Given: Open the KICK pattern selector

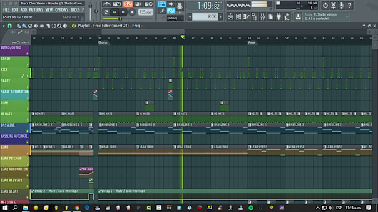Looking at the screenshot, I should [205, 17].
